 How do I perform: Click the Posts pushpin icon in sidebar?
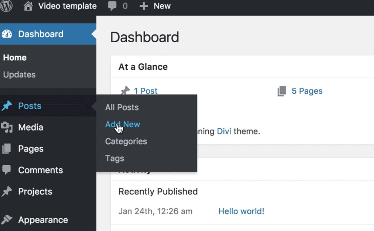(7, 106)
